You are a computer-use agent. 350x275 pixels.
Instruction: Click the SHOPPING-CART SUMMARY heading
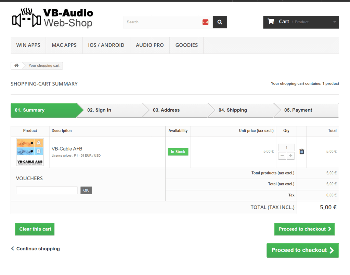point(44,84)
